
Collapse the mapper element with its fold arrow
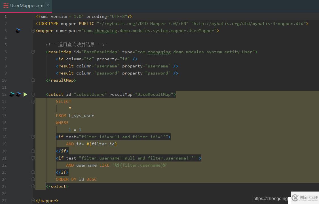(33, 31)
